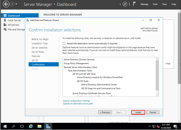Select Active Directory Domain Services in the list

click(x=79, y=60)
